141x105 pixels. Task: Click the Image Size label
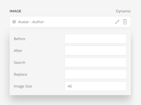click(x=23, y=86)
